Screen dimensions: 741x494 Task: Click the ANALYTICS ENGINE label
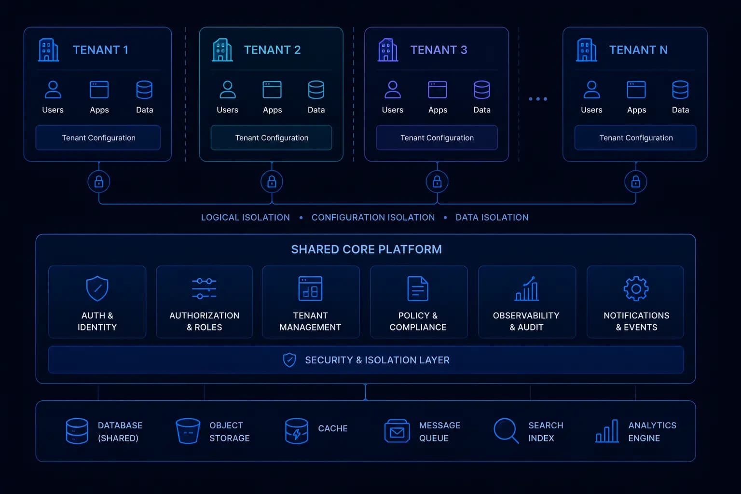pos(652,432)
